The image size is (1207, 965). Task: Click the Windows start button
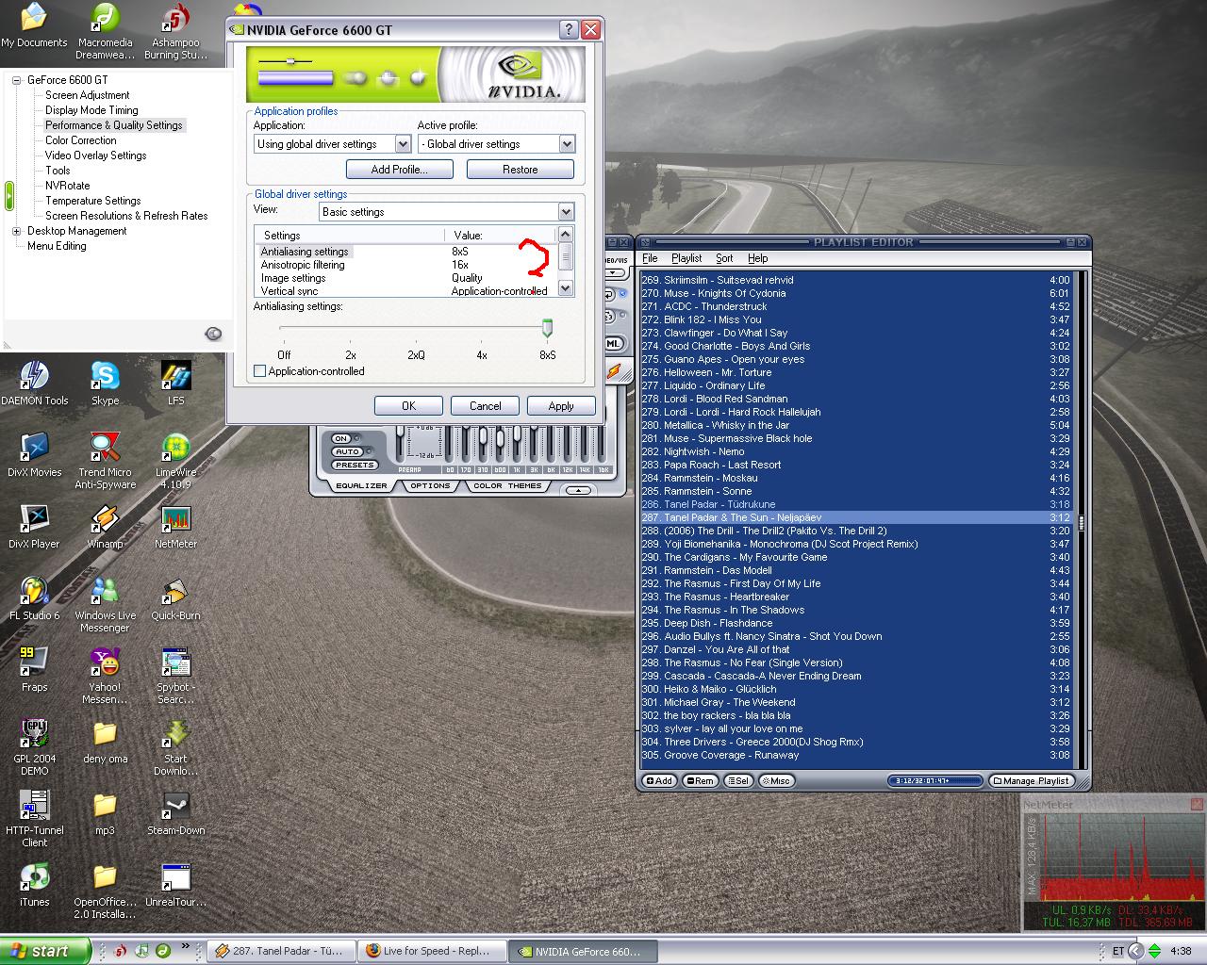(45, 951)
